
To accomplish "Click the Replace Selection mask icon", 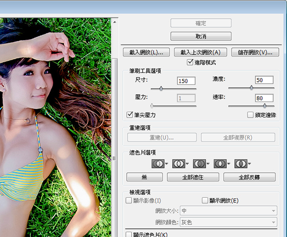I will 158,164.
